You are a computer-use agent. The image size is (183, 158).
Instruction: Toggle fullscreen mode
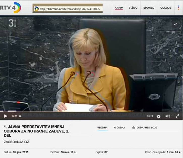pyautogui.click(x=177, y=116)
